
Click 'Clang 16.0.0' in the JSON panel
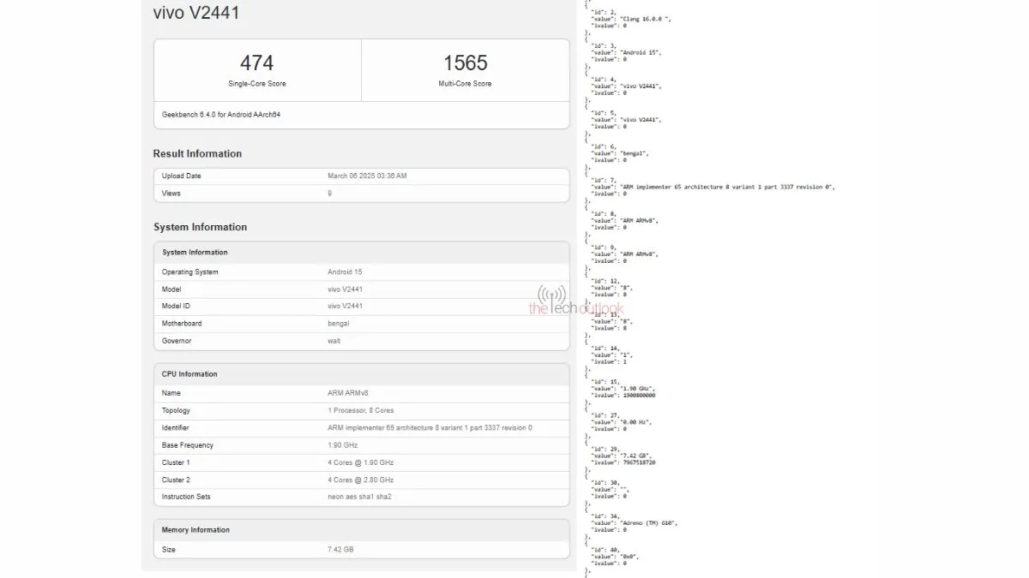click(644, 19)
